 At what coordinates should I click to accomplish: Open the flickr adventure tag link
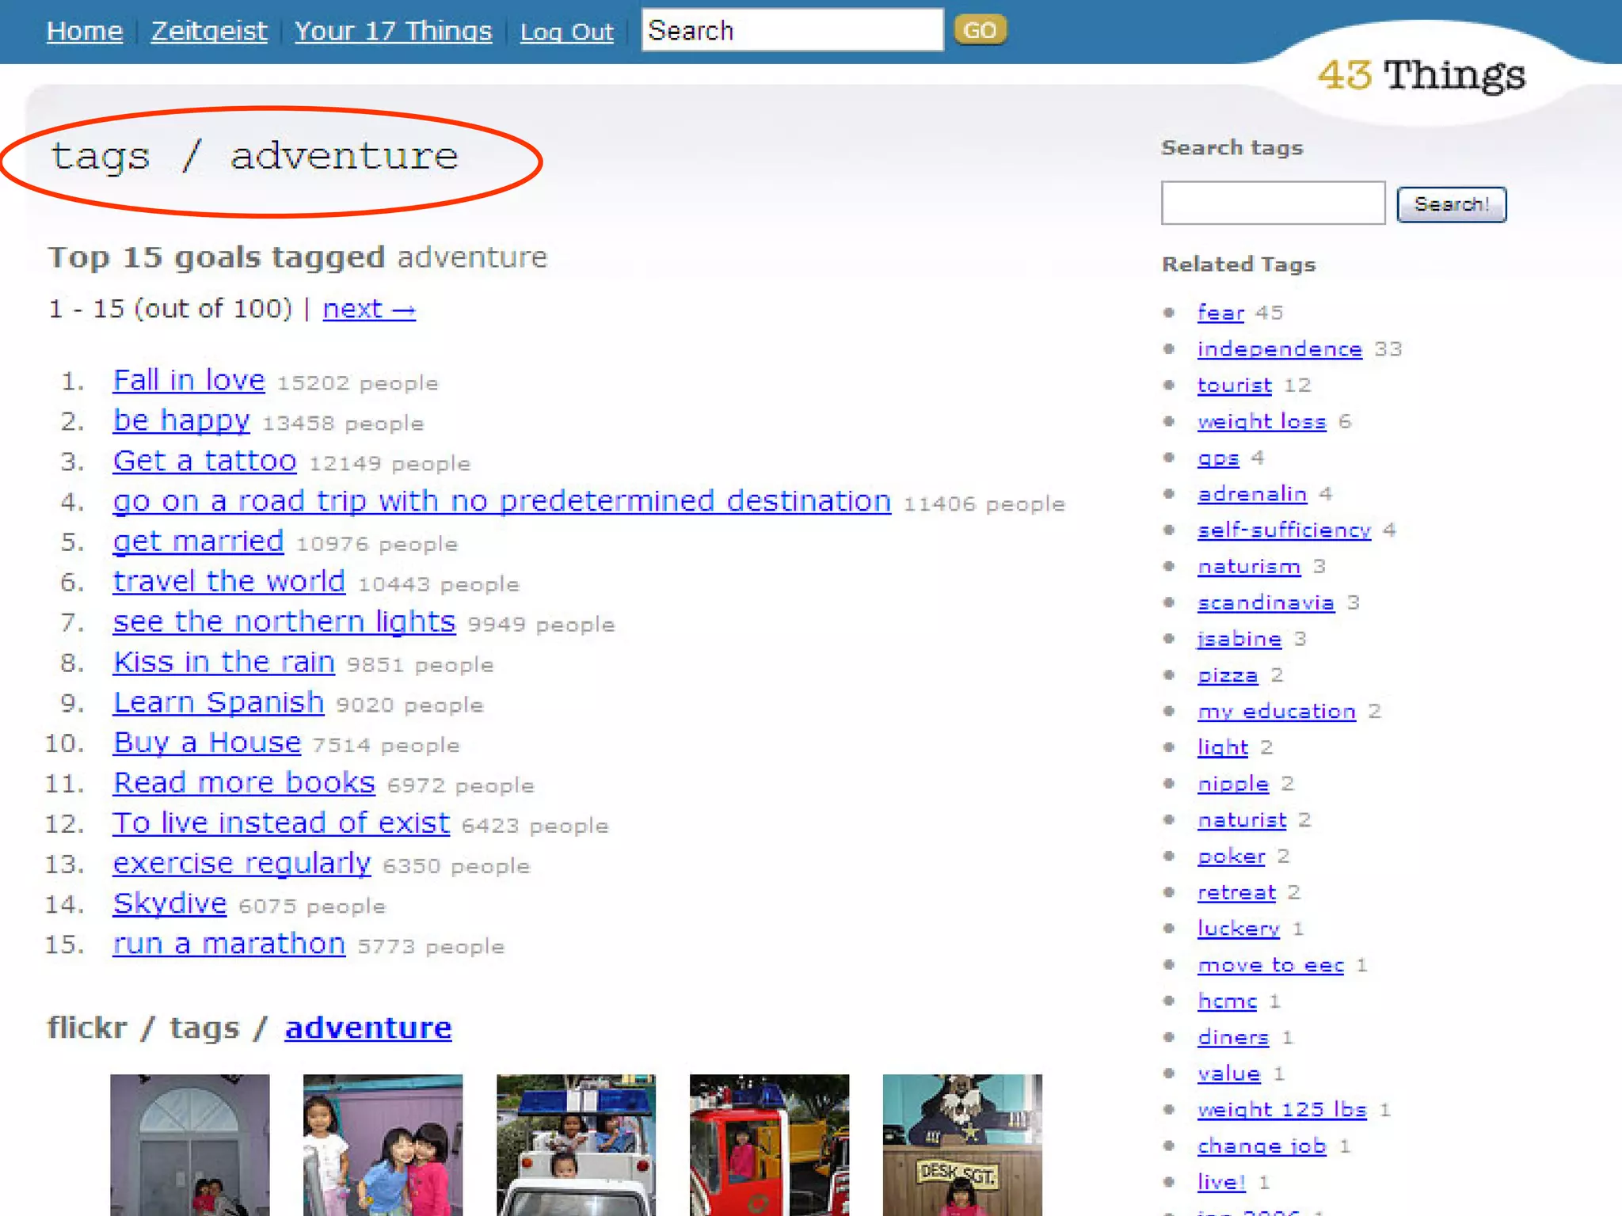click(x=368, y=1028)
